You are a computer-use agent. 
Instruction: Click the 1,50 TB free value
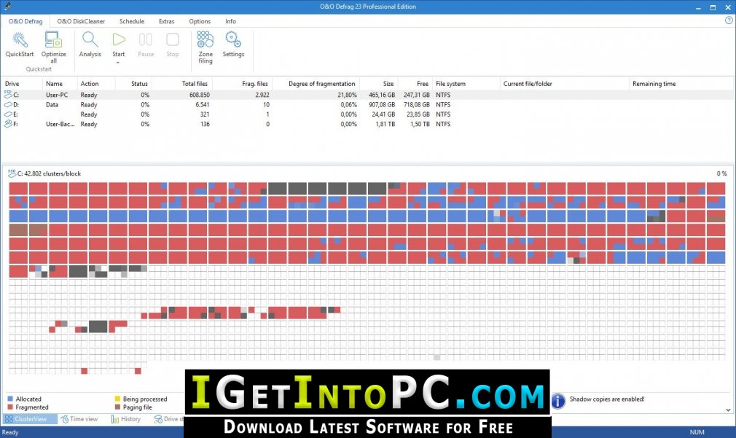pyautogui.click(x=420, y=124)
